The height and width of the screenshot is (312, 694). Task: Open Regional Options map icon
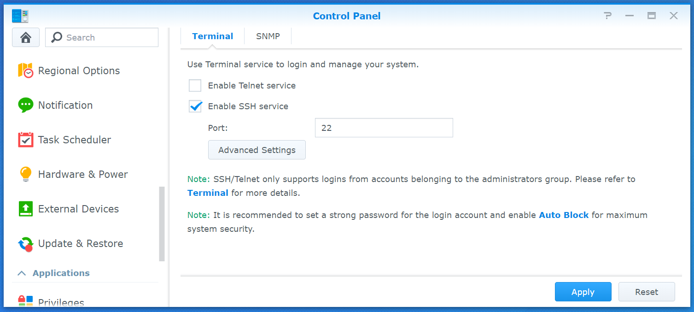(26, 71)
